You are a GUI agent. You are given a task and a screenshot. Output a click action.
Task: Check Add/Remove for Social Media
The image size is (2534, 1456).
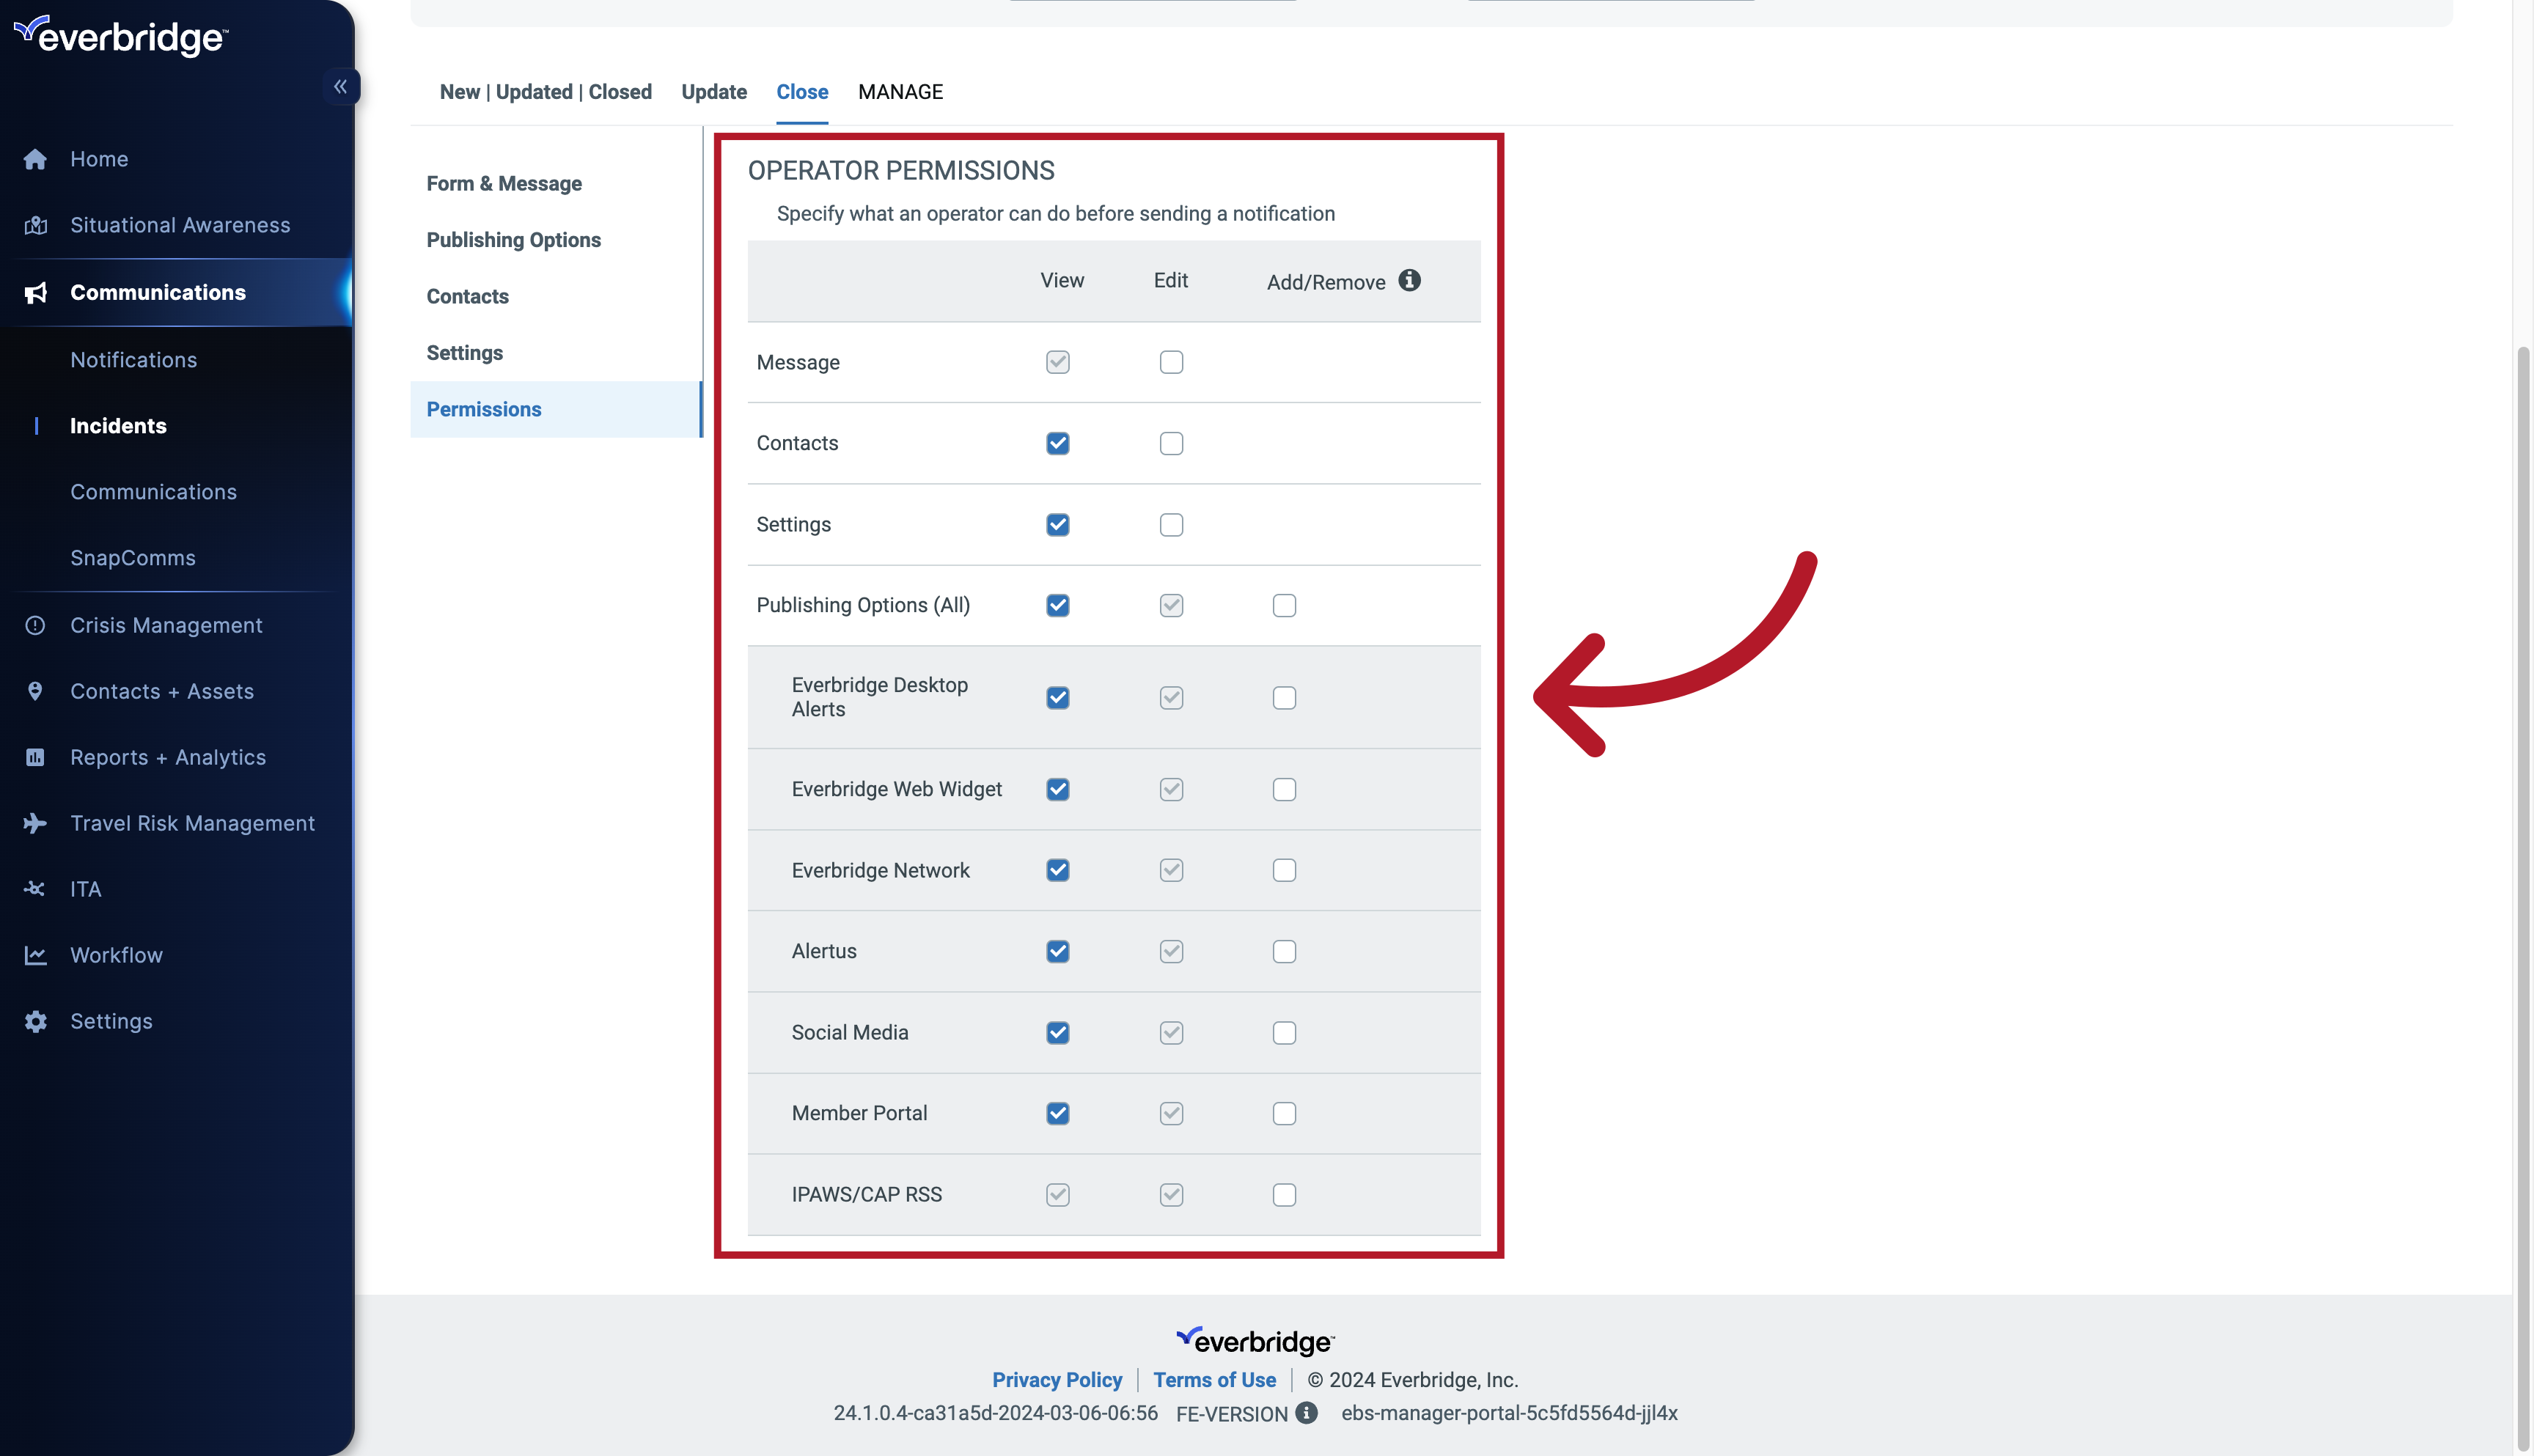[x=1284, y=1032]
